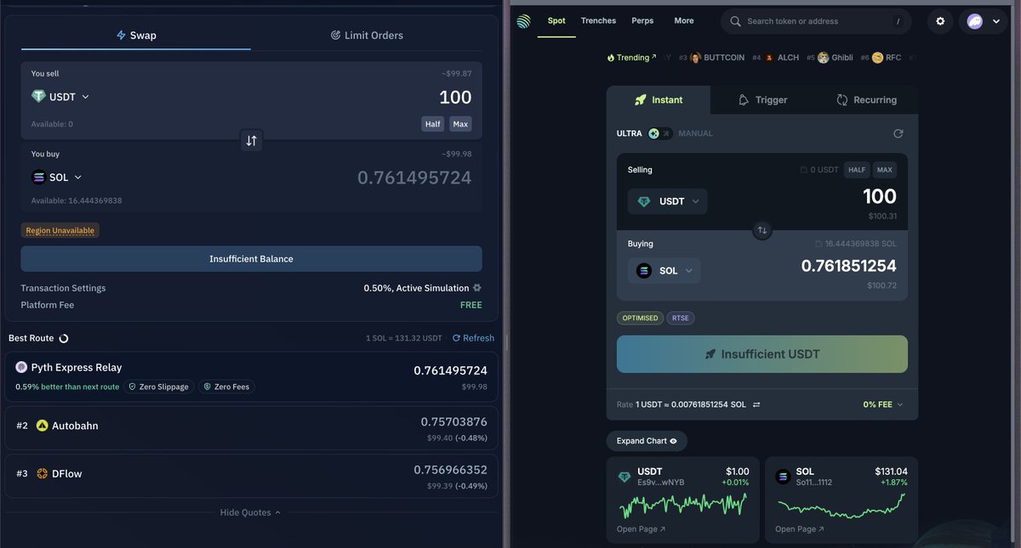Click the Insufficient Balance button
1021x548 pixels.
[x=251, y=258]
